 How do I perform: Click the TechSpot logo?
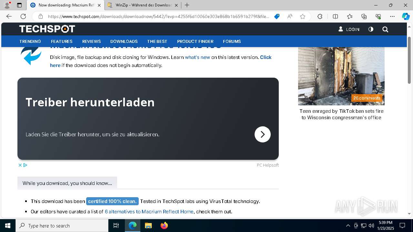point(47,29)
